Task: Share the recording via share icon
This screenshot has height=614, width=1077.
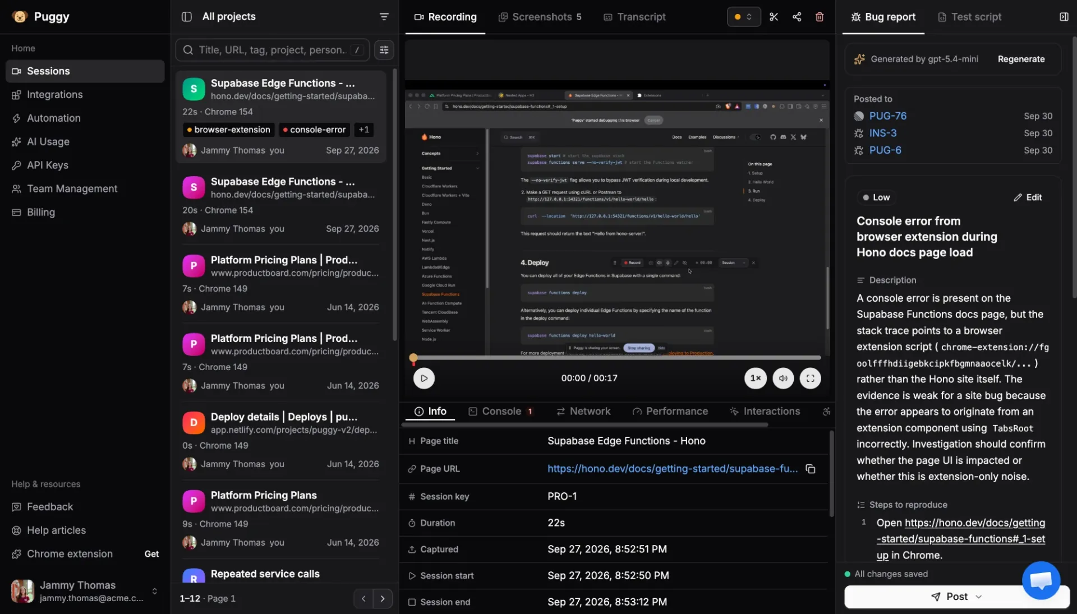Action: point(797,17)
